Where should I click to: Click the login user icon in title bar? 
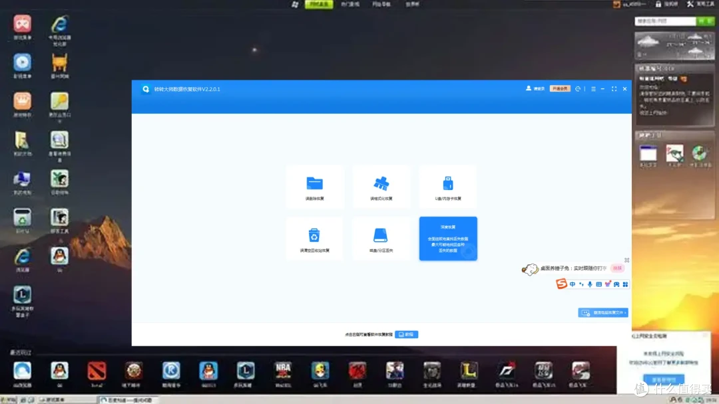(x=529, y=88)
